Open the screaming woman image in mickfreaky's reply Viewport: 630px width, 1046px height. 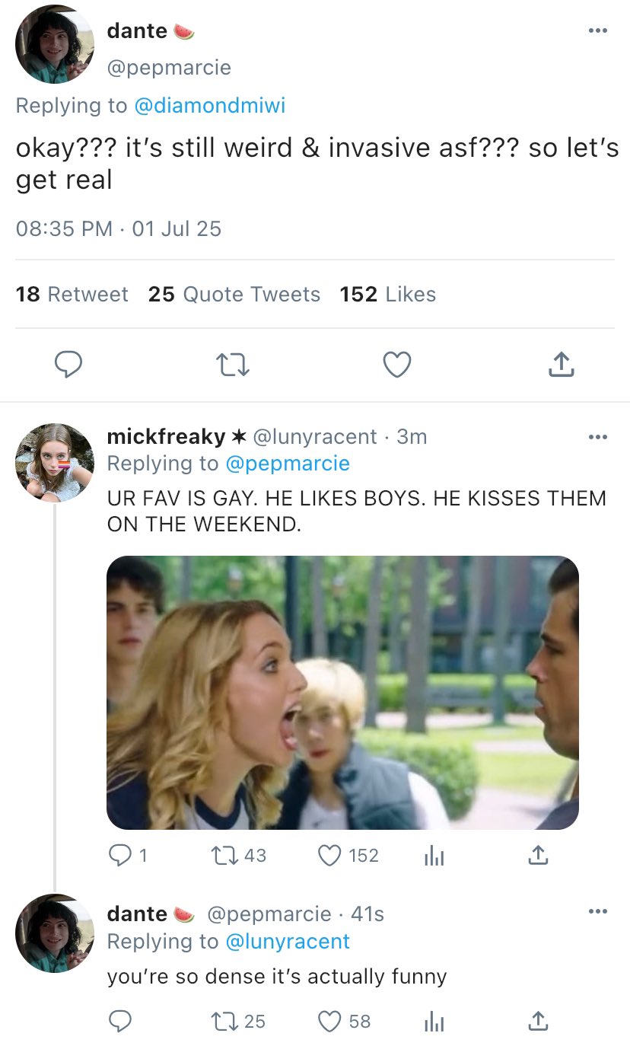(x=342, y=692)
